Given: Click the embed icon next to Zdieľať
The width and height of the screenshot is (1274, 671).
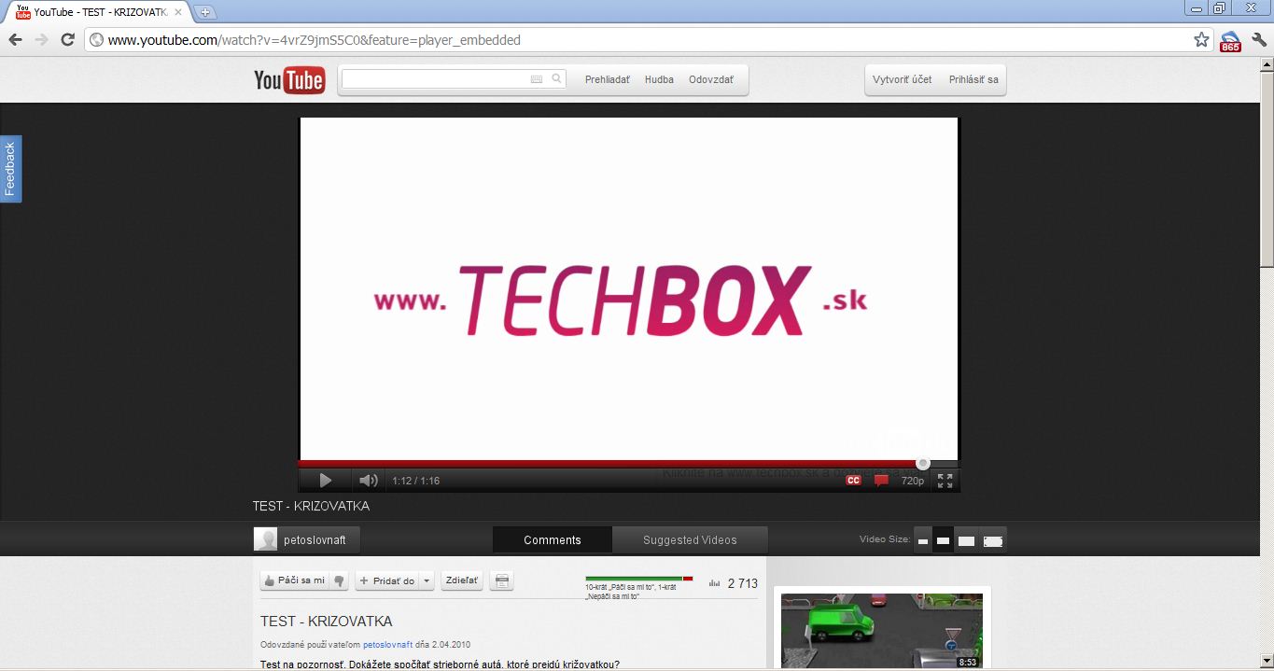Looking at the screenshot, I should click(x=502, y=580).
